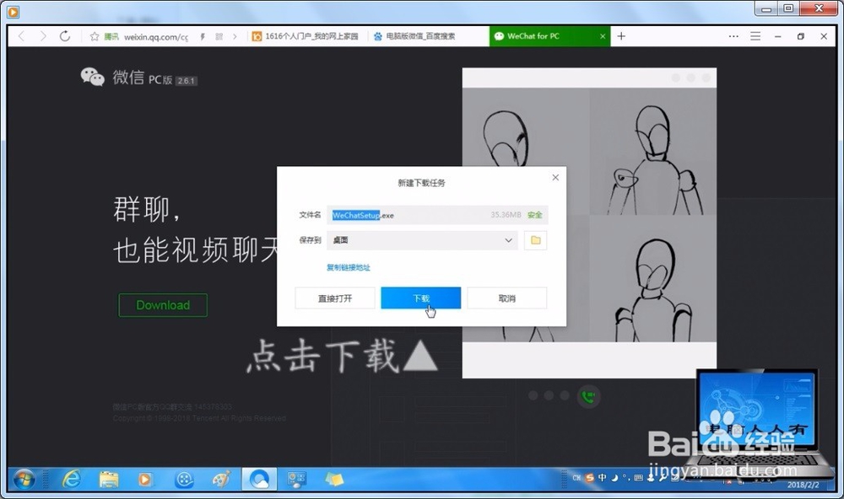Expand the hidden bookmarks chevron

pyautogui.click(x=236, y=36)
